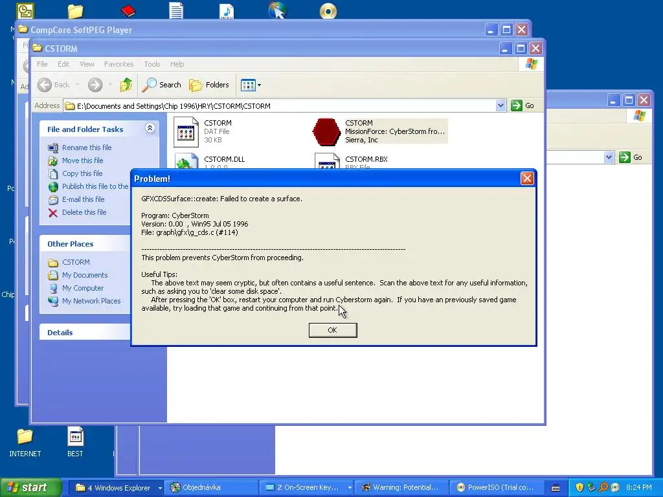This screenshot has width=663, height=497.
Task: Open the WAV audio file desktop icon
Action: click(227, 11)
